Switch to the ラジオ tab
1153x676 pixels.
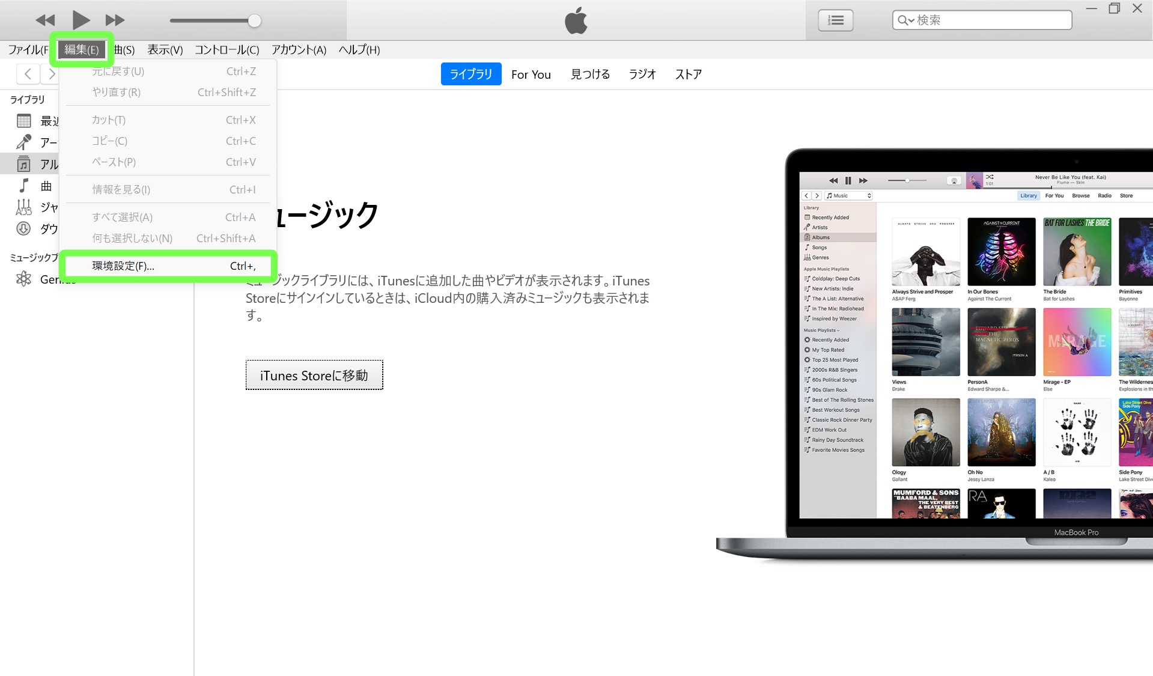tap(642, 75)
